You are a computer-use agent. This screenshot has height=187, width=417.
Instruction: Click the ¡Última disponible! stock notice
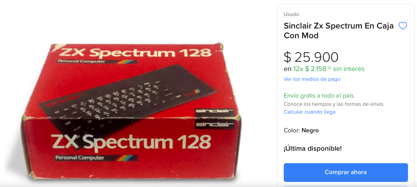[313, 149]
